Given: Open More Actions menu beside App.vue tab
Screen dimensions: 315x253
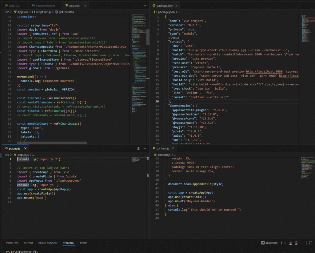Looking at the screenshot, I should pos(144,6).
